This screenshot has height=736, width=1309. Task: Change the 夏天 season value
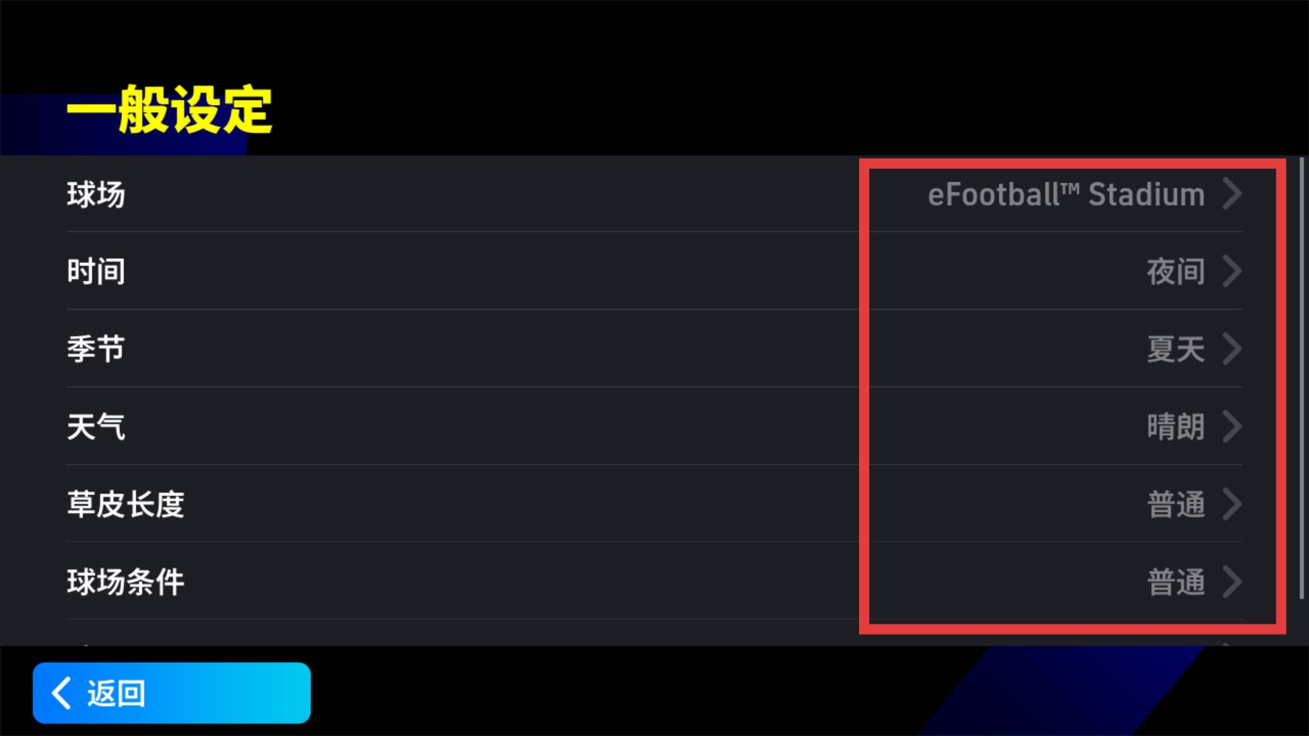(1175, 350)
